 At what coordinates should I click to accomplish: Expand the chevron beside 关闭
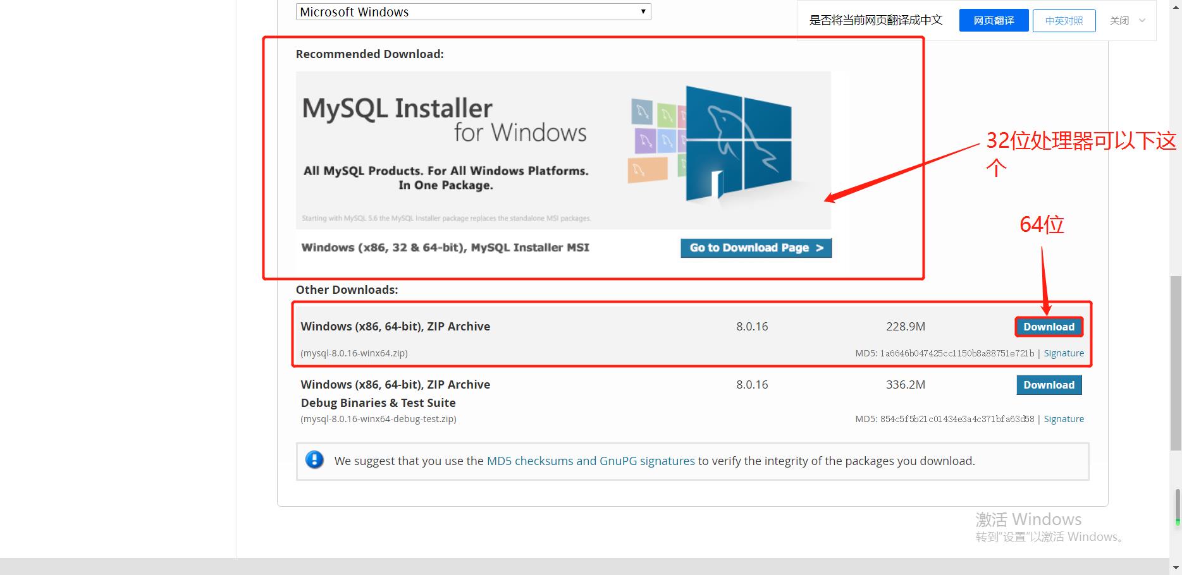(1142, 21)
